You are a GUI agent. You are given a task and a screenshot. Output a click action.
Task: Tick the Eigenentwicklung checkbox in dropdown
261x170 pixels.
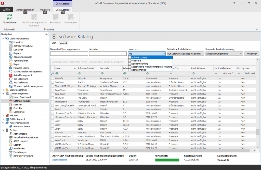point(129,64)
